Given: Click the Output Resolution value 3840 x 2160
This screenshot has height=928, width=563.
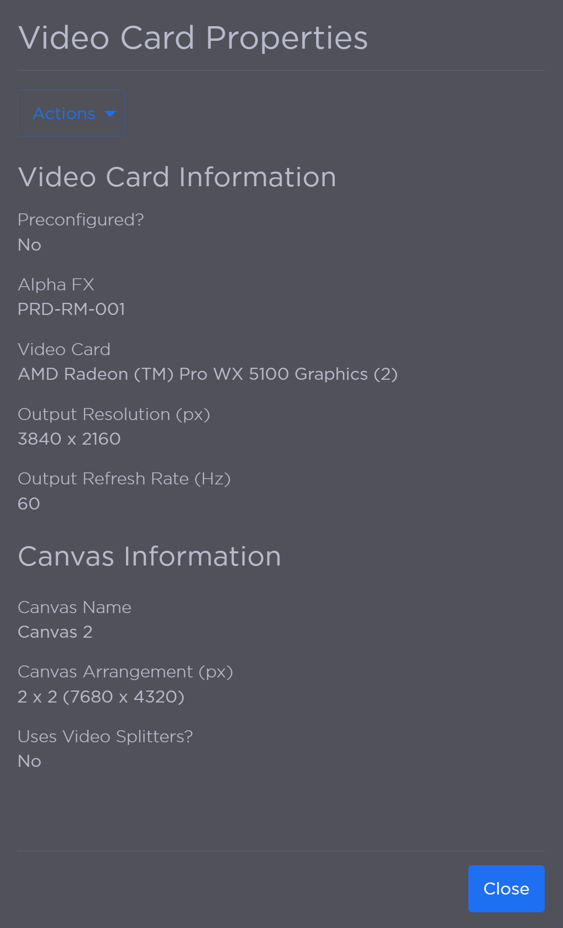Looking at the screenshot, I should click(x=69, y=439).
